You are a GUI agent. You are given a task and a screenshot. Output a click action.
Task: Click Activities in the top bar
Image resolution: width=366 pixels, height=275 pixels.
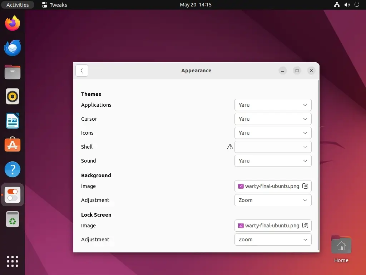(18, 5)
